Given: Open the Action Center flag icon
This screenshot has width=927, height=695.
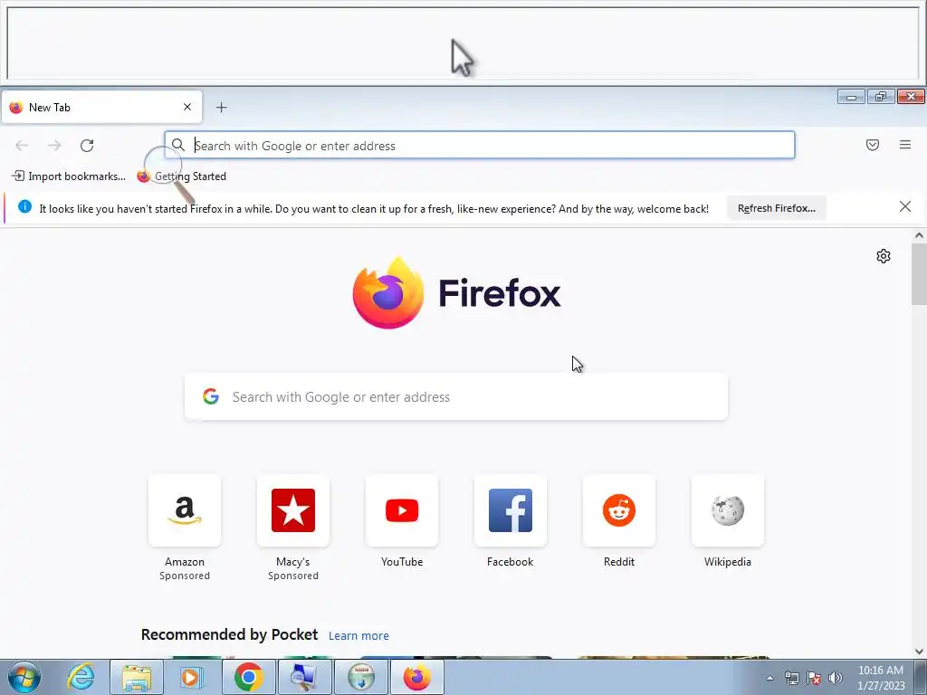Looking at the screenshot, I should [814, 678].
